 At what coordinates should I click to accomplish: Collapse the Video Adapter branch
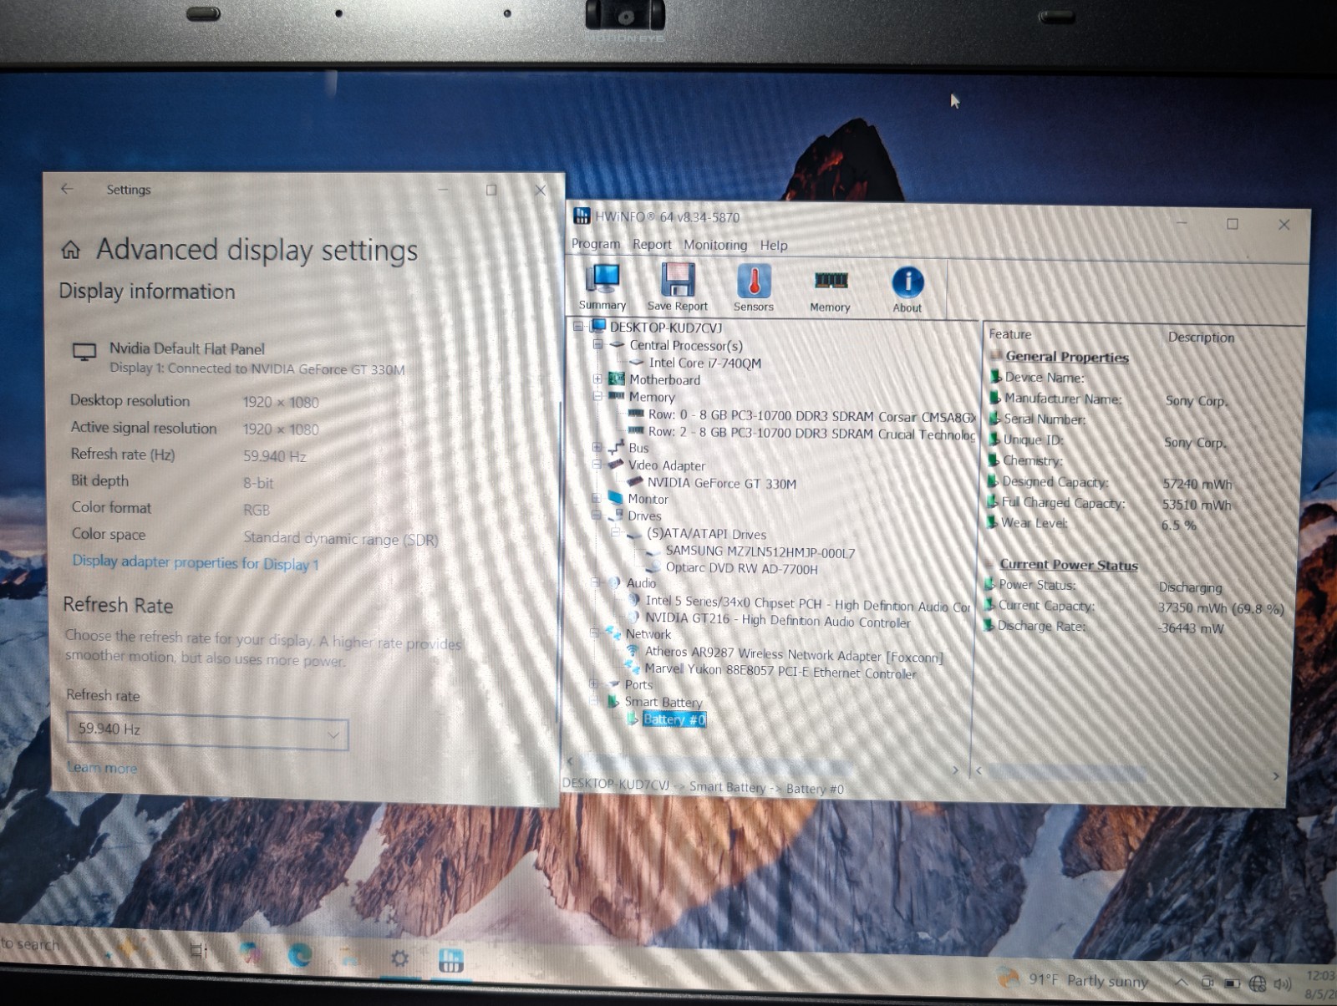point(597,464)
